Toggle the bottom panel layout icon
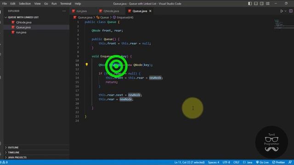Screen dimensions: 294x165 point(256,4)
